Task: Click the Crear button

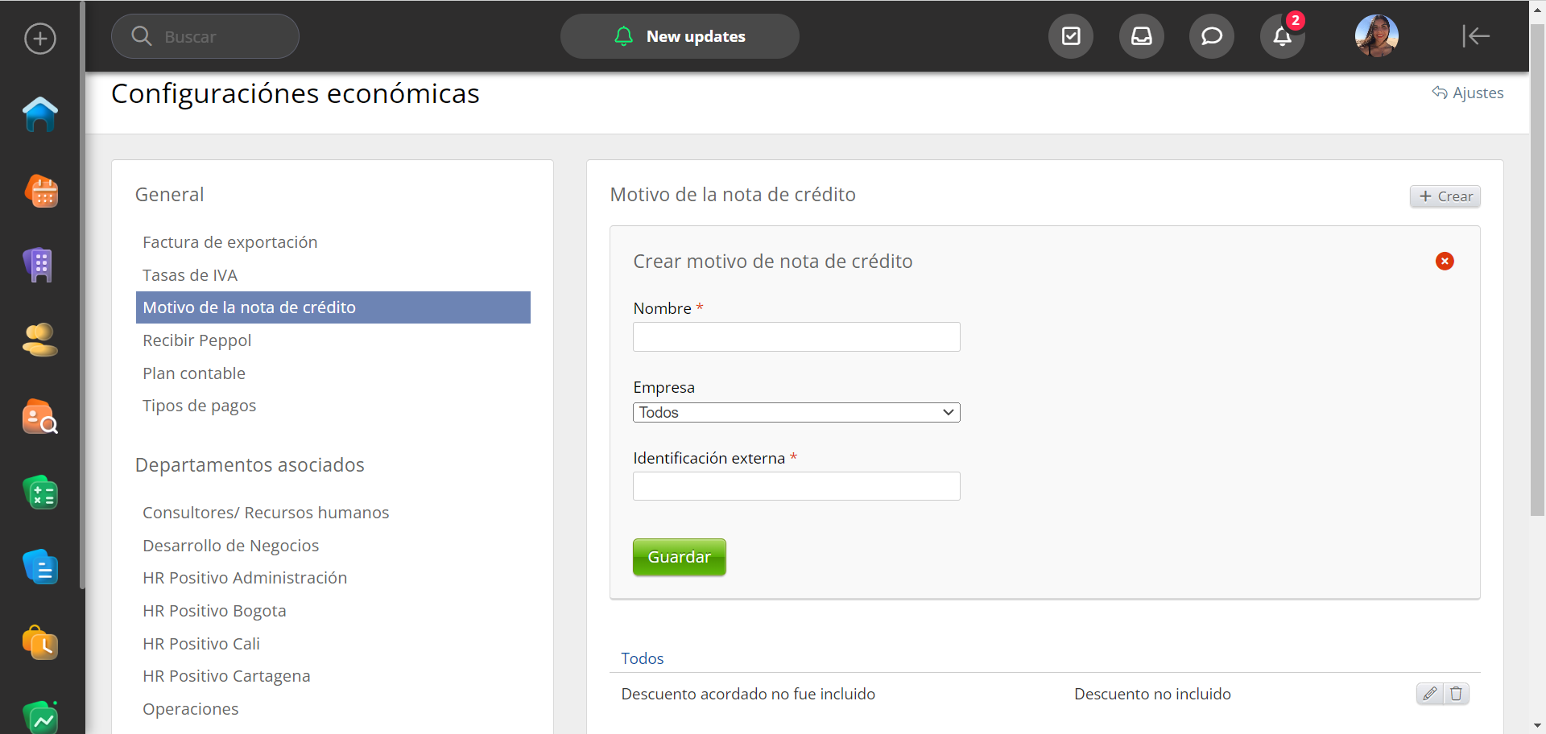Action: (x=1445, y=196)
